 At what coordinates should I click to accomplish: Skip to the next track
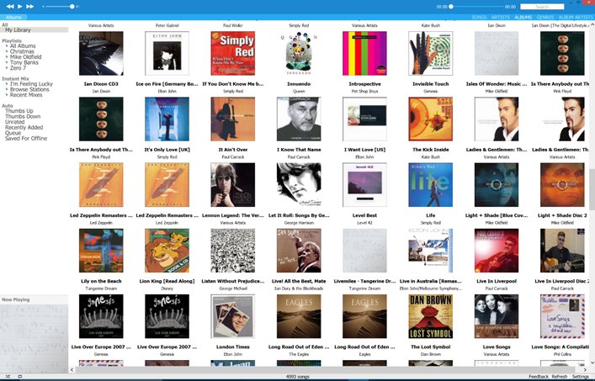[x=30, y=7]
